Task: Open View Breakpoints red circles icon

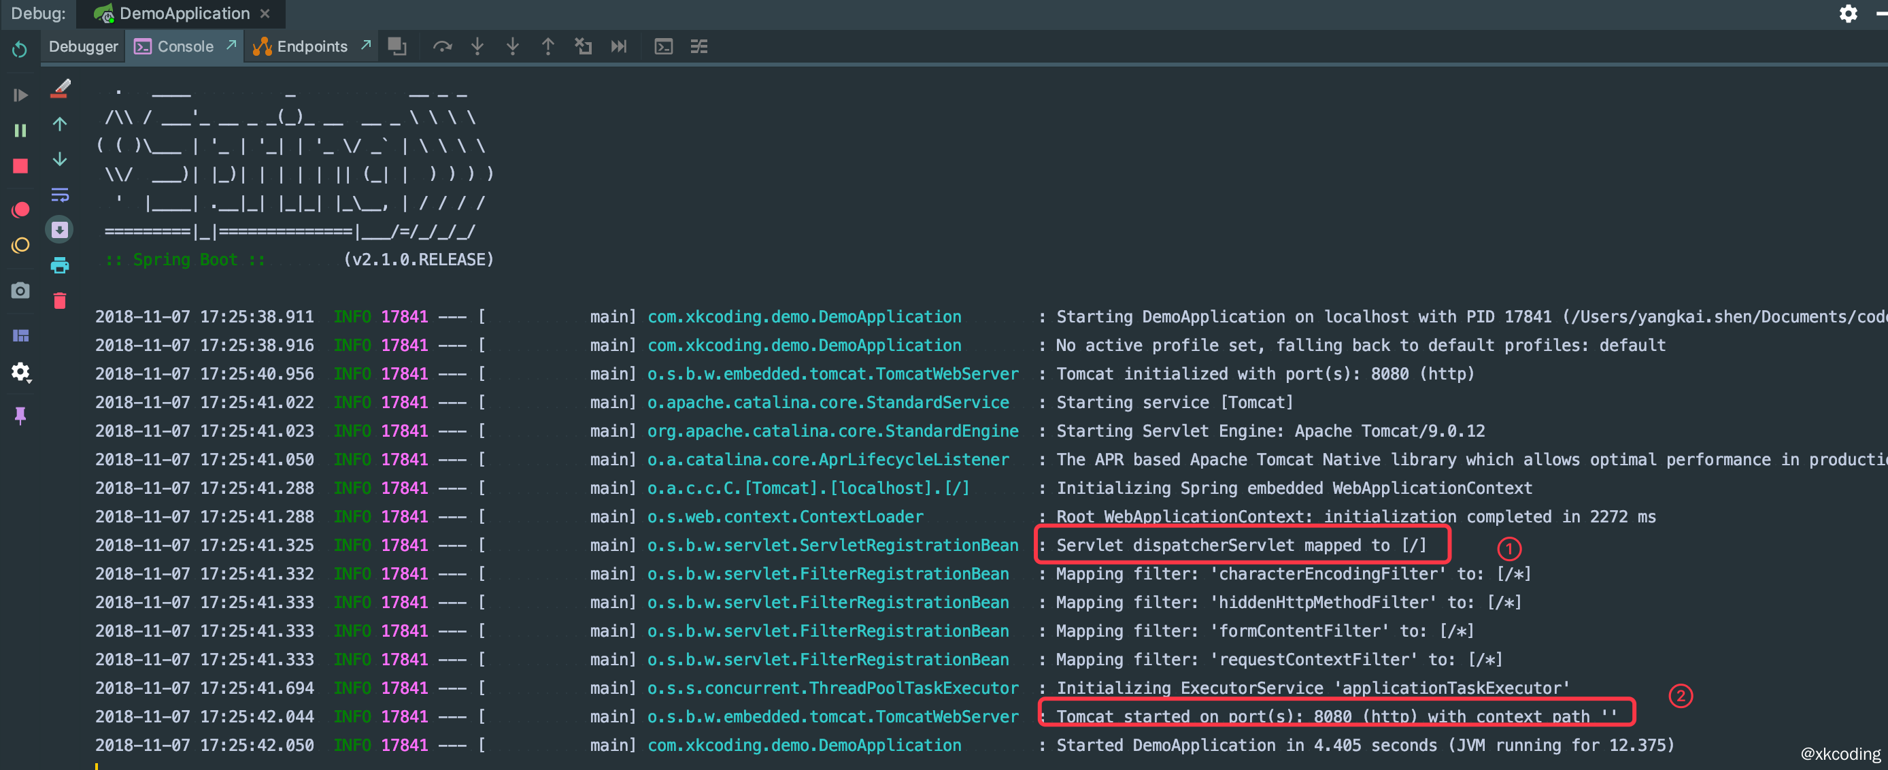Action: pos(20,210)
